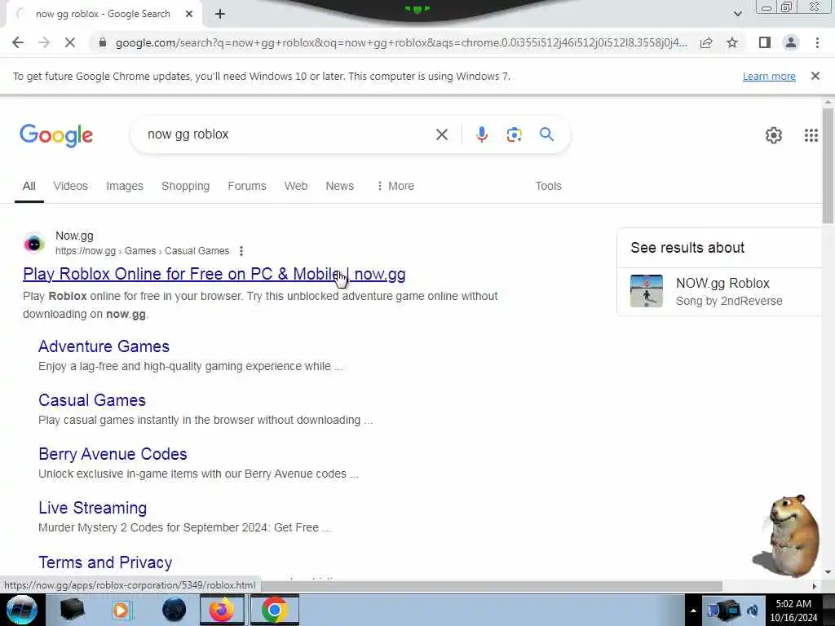Dismiss the Windows update notice bar
Screen dimensions: 835x626
tap(815, 76)
